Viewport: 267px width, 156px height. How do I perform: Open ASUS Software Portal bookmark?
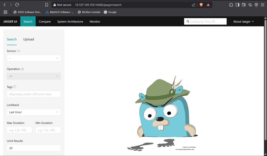[x=27, y=12]
